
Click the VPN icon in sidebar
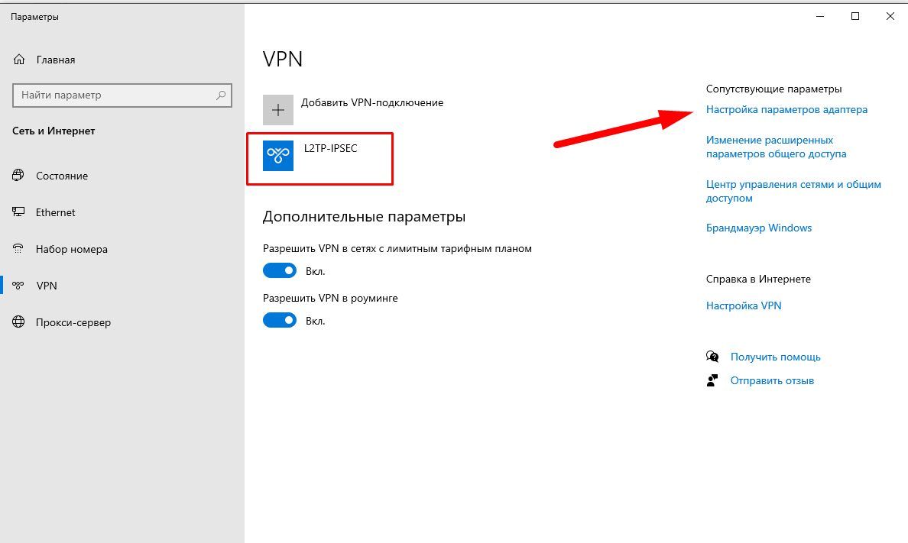click(x=18, y=286)
